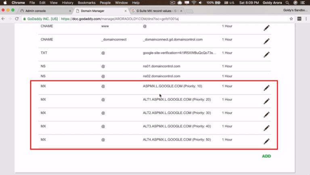Select the _domainconnect.gd.domaincontrol.com value
The width and height of the screenshot is (310, 175).
click(173, 40)
